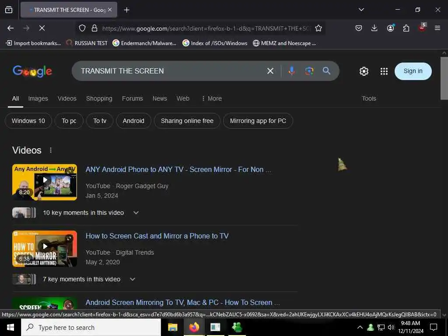448x336 pixels.
Task: Open the Windows Start menu
Action: click(x=10, y=327)
